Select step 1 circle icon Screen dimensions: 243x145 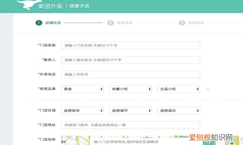(39, 23)
